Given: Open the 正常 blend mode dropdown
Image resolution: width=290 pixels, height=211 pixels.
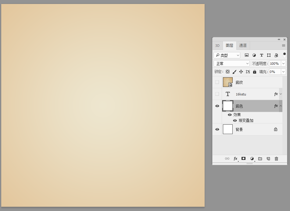Looking at the screenshot, I should coord(231,64).
